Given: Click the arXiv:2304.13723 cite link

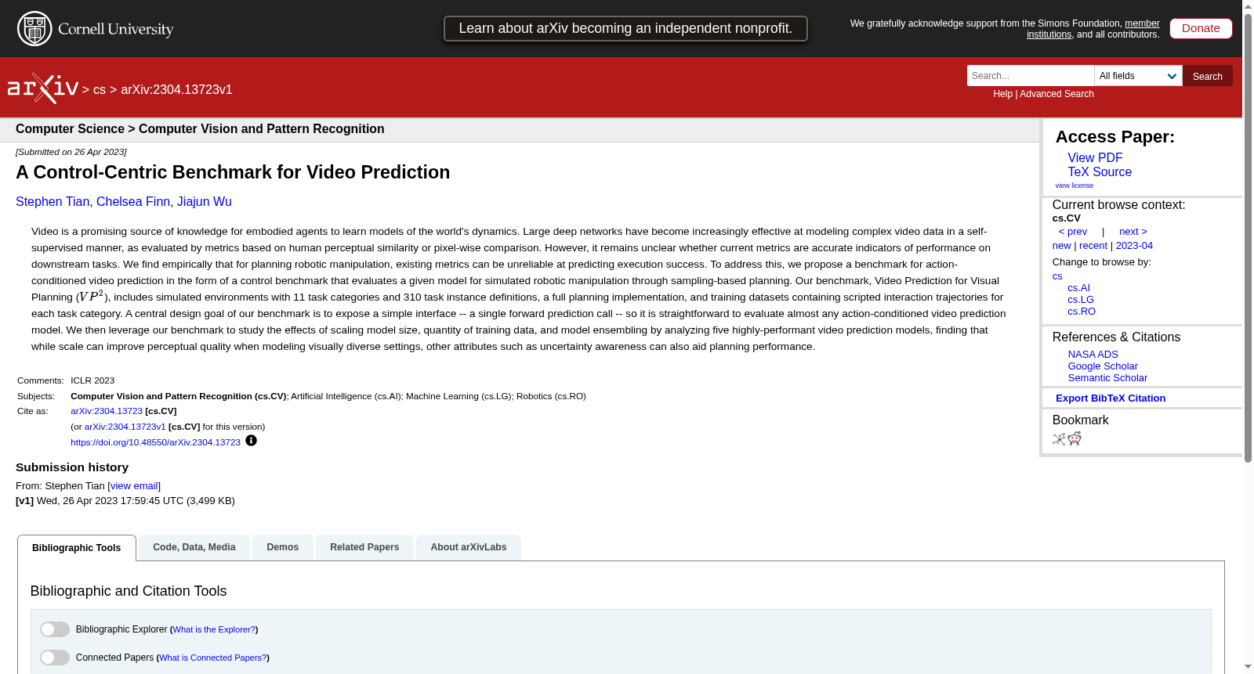Looking at the screenshot, I should (x=107, y=411).
